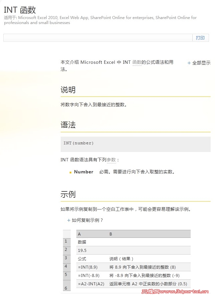Viewport: 215px width, 296px height.
Task: Click the line INT 函数语法具有下列
Action: (x=90, y=160)
